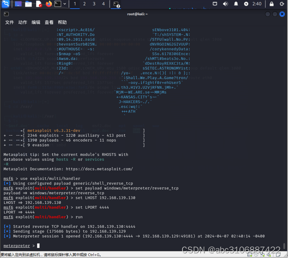Open the power manager tray icon
This screenshot has height=258, width=288.
click(246, 4)
